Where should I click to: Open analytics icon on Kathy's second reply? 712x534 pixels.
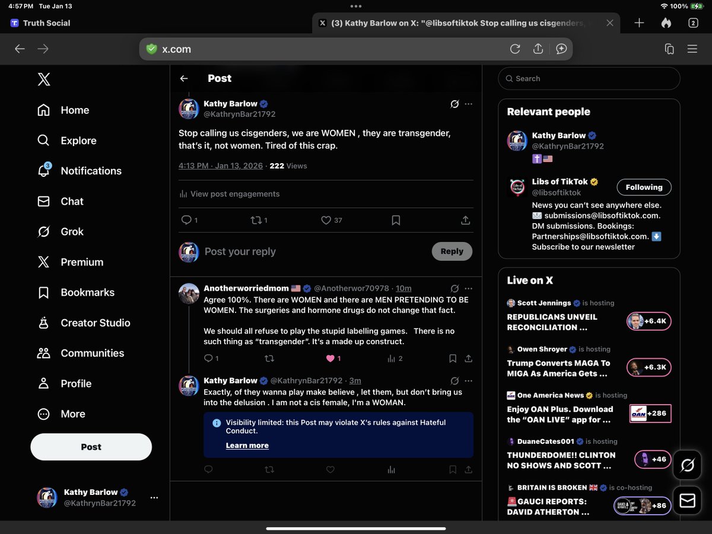pyautogui.click(x=391, y=469)
